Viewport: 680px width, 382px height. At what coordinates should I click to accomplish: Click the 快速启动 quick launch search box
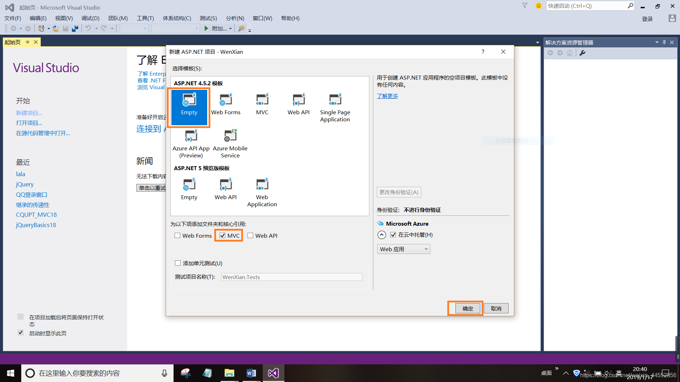(590, 6)
